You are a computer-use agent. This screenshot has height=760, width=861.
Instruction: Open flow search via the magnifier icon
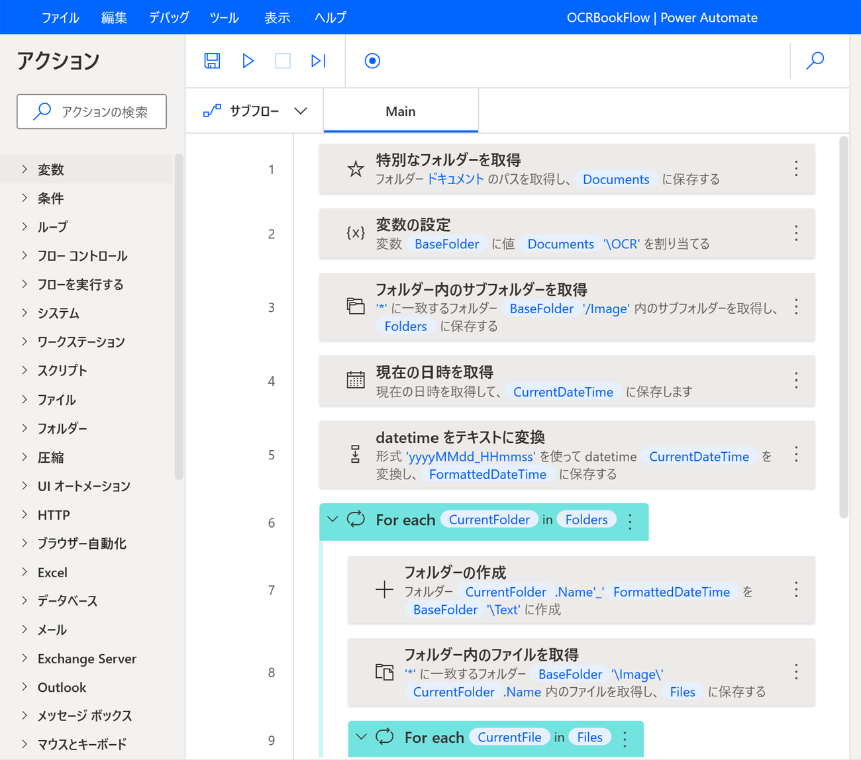click(x=815, y=60)
